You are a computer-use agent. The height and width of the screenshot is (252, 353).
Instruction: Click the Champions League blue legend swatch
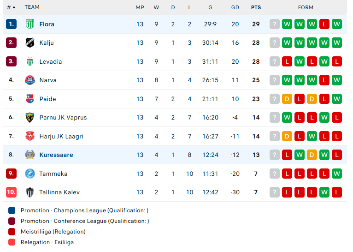(x=12, y=210)
